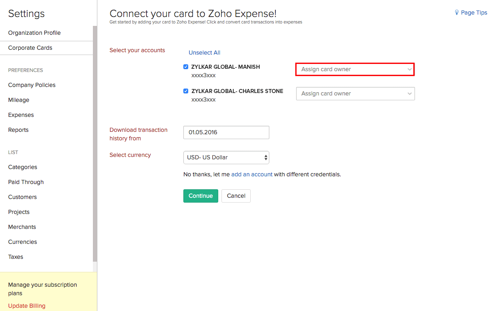Click the Unselect All link
The width and height of the screenshot is (503, 311).
click(204, 53)
